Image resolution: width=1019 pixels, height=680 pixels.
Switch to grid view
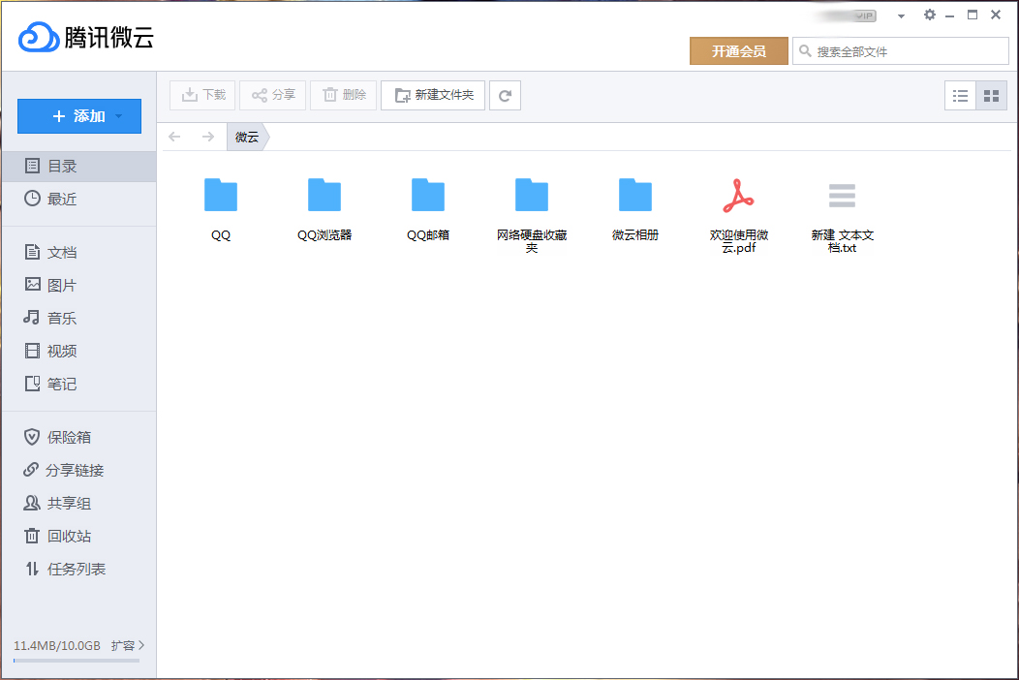coord(991,95)
